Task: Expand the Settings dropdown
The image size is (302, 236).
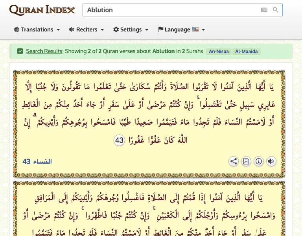Action: coord(131,29)
